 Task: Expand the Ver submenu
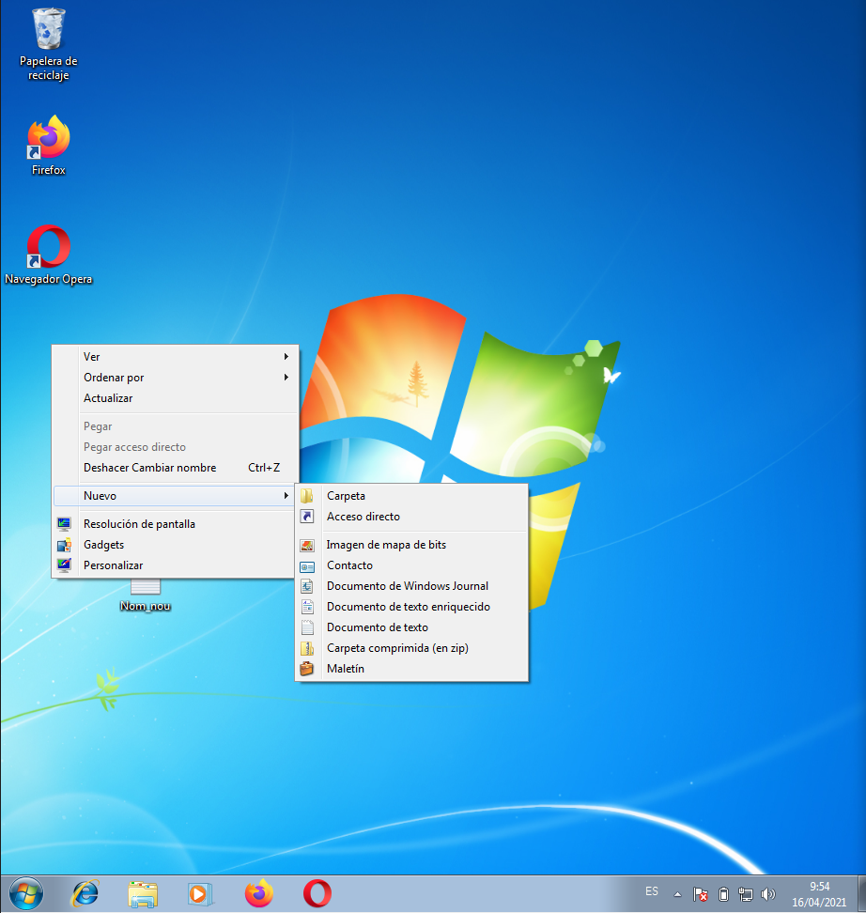[x=176, y=356]
